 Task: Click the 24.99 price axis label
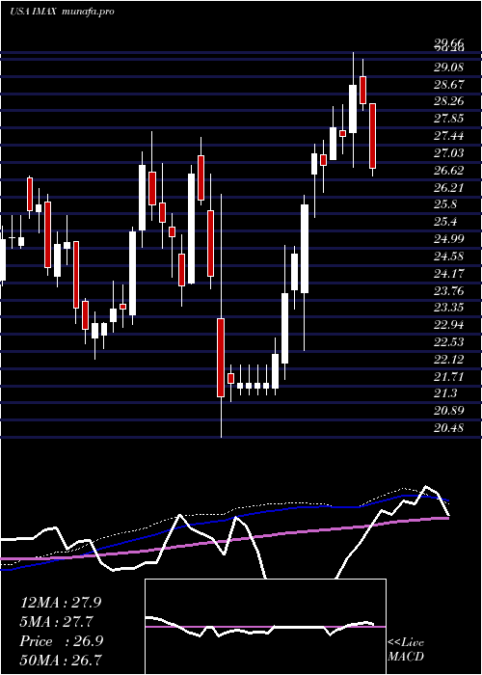[x=449, y=239]
